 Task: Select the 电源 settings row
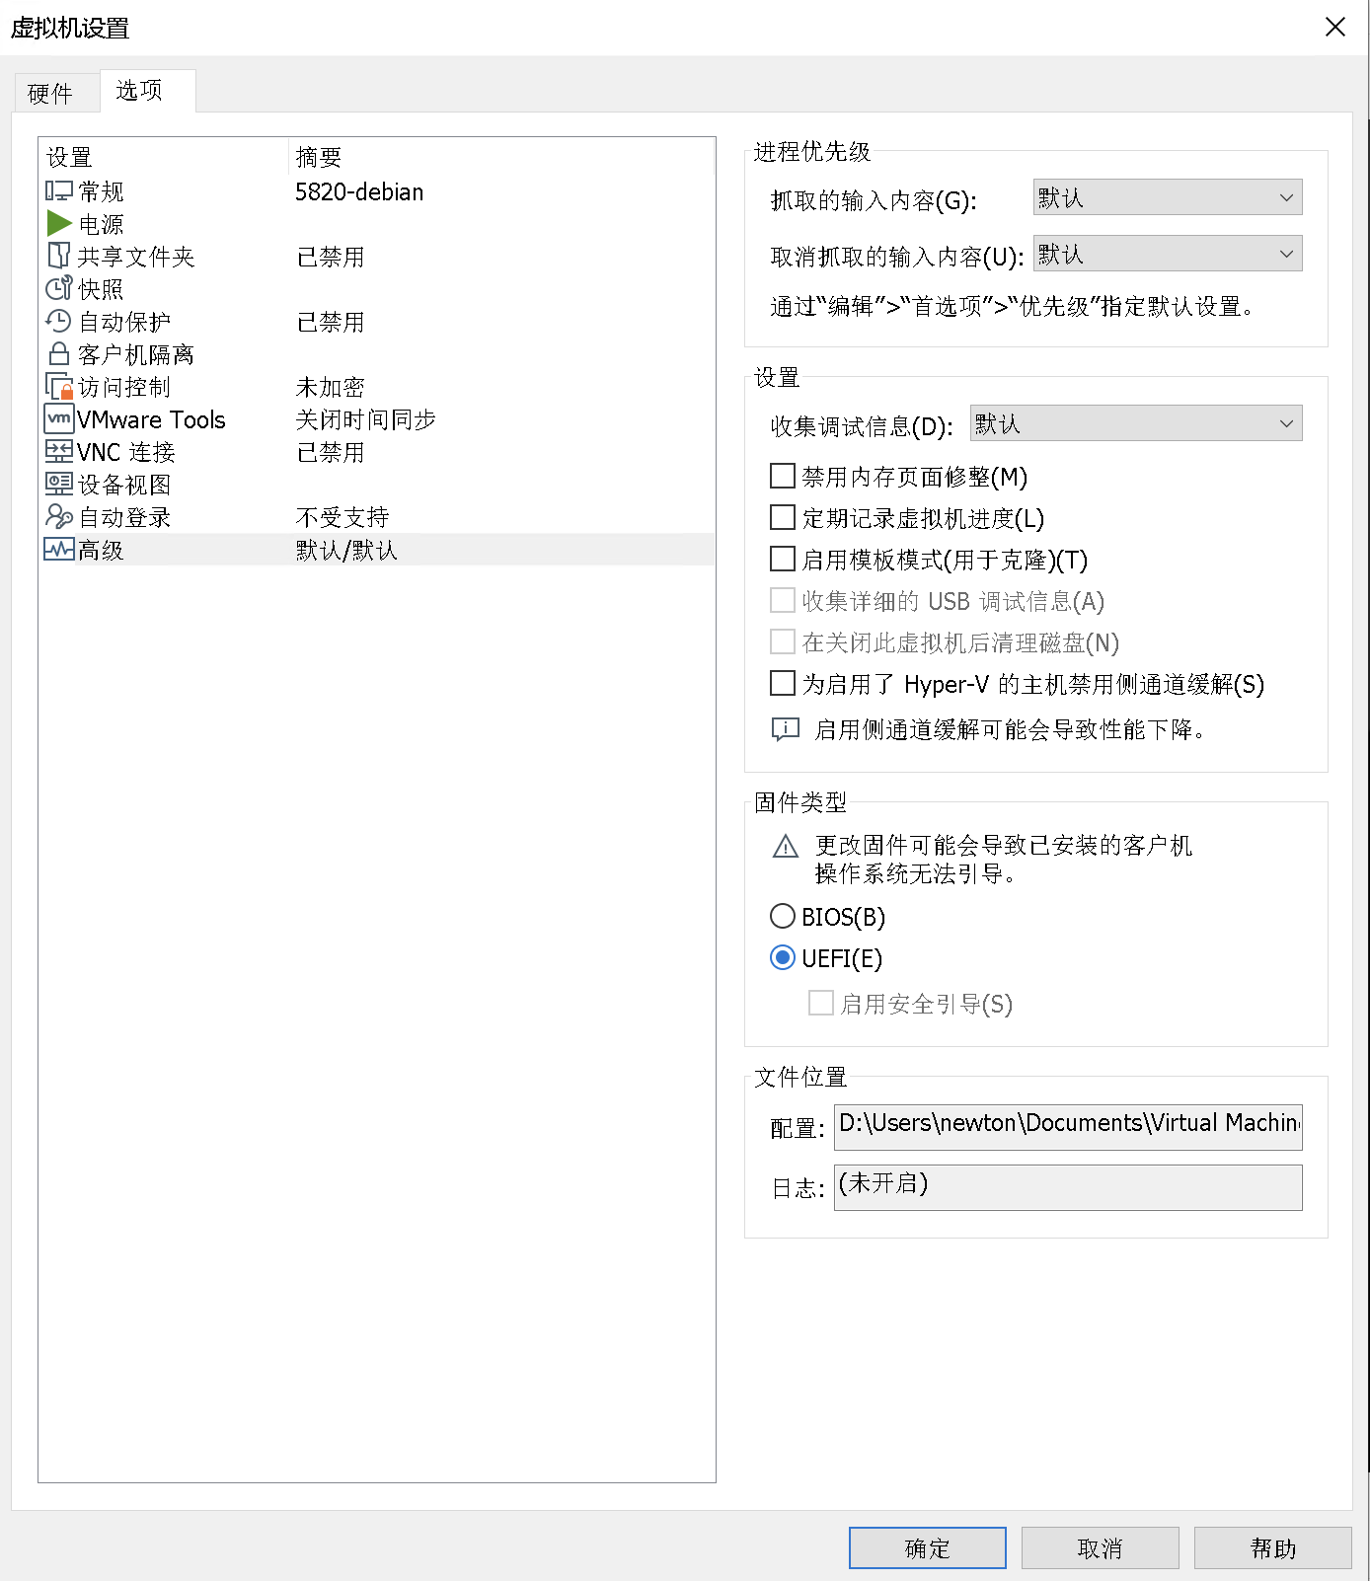[x=377, y=224]
